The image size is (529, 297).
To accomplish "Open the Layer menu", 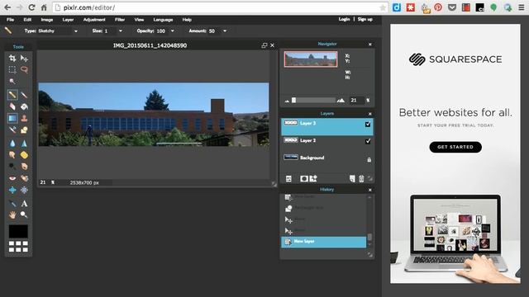I will tap(68, 20).
